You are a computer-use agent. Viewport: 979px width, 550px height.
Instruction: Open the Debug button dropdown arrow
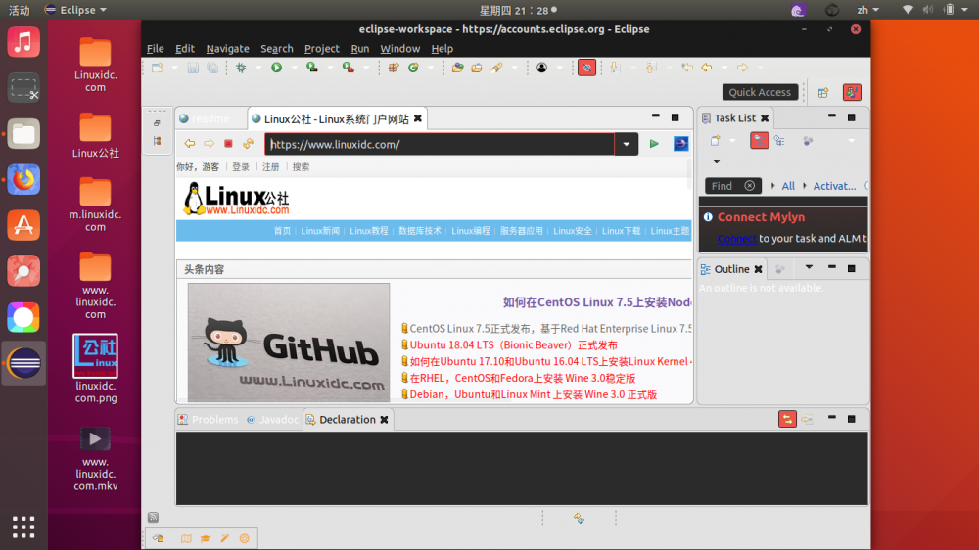(x=258, y=68)
